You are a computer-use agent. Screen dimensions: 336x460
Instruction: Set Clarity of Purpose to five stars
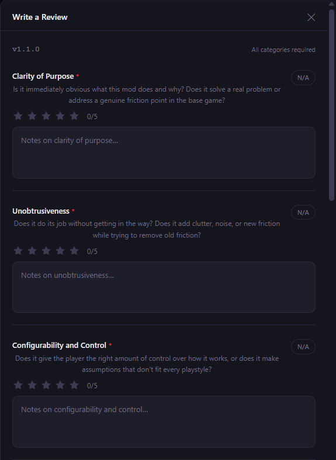[74, 116]
